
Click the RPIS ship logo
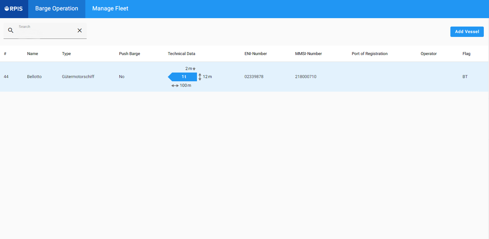click(14, 9)
